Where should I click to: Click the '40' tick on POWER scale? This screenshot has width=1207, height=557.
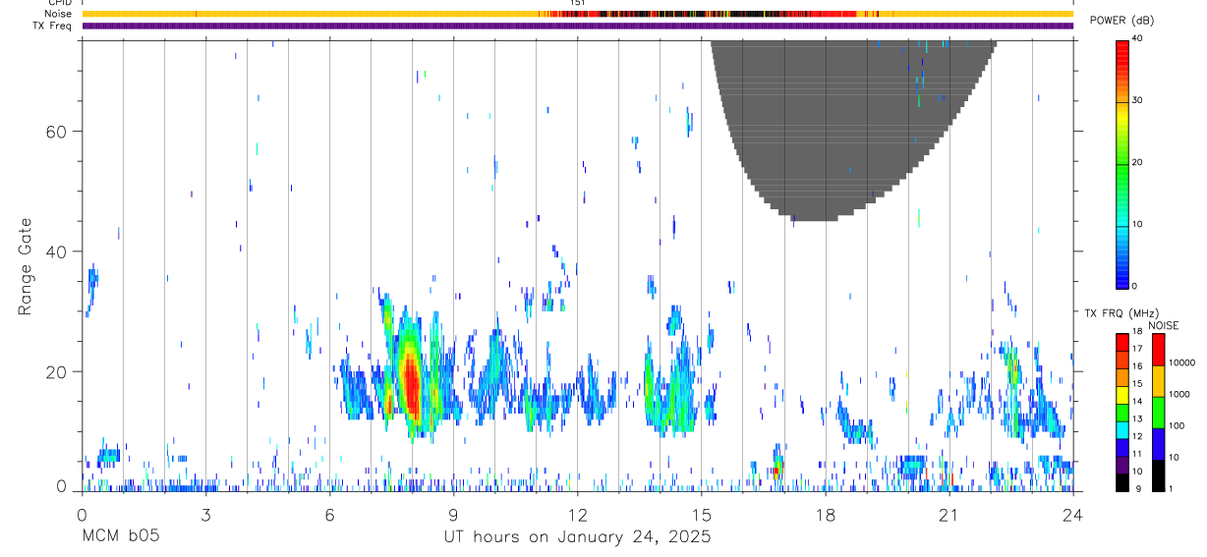point(1138,39)
